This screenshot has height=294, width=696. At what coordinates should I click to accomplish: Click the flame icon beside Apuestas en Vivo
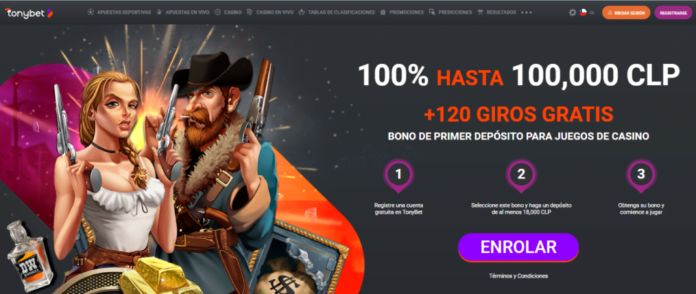click(159, 12)
